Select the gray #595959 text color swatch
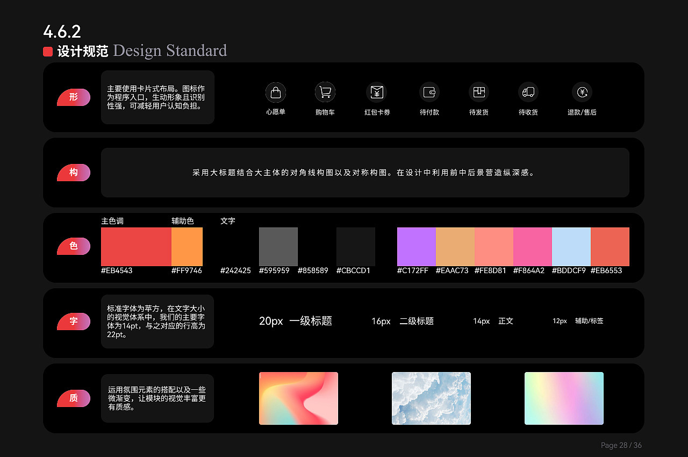This screenshot has height=457, width=688. [x=278, y=247]
